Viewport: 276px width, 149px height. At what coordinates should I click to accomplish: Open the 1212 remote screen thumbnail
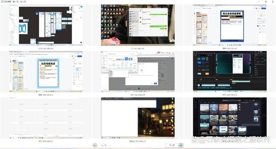pos(46,25)
